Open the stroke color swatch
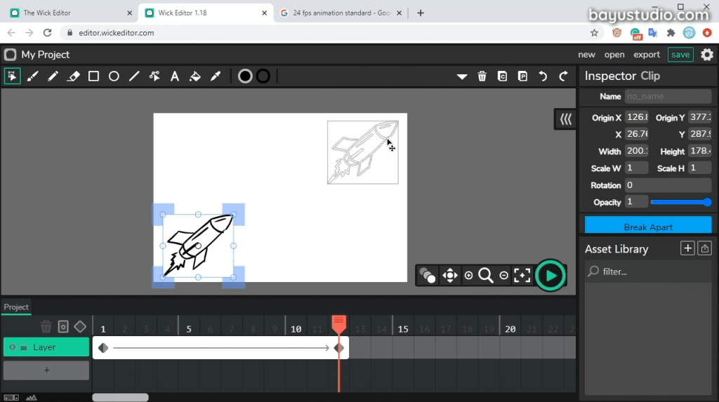This screenshot has height=402, width=719. coord(263,76)
